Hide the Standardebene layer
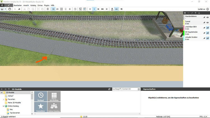This screenshot has width=210, height=118. (x=208, y=17)
